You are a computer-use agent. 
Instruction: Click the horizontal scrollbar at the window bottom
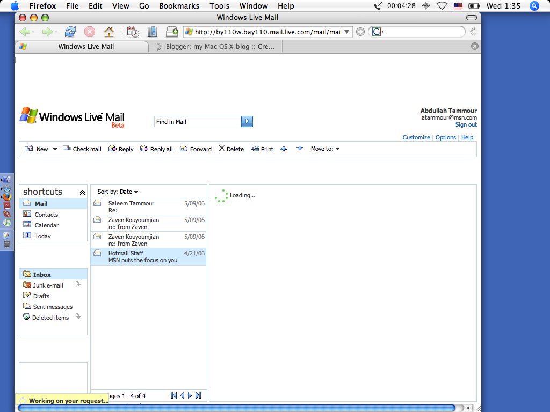[x=237, y=408]
